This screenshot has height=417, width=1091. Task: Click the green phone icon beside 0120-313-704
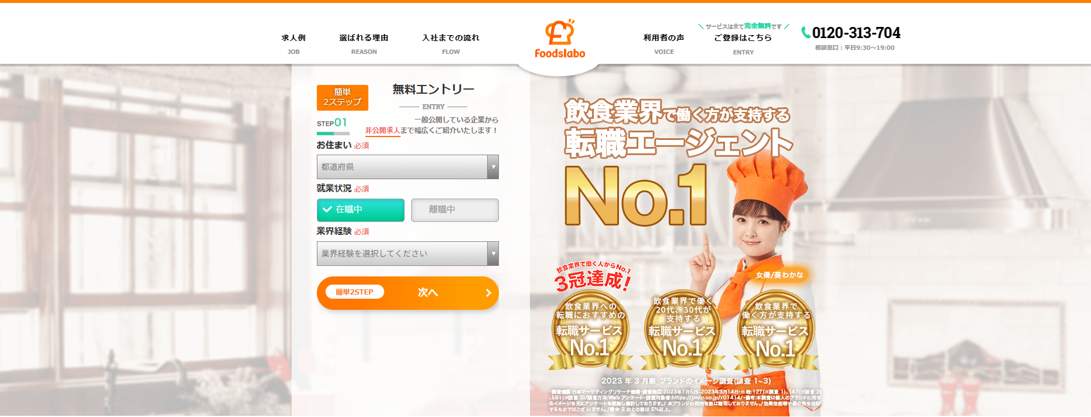pyautogui.click(x=806, y=33)
